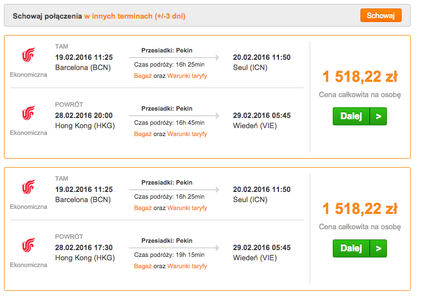Screen dimensions: 435x297
Task: Click Dalej in the second offer
Action: 351,248
